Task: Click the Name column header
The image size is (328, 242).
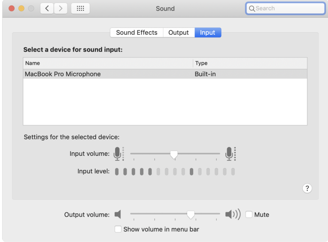Action: pos(107,63)
